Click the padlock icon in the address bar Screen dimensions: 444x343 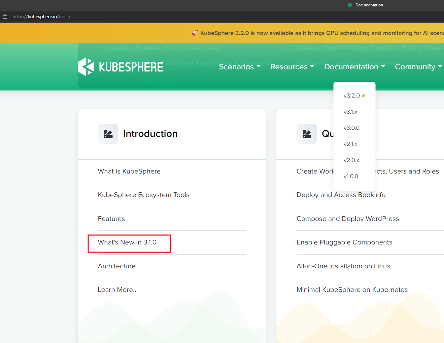pyautogui.click(x=5, y=16)
